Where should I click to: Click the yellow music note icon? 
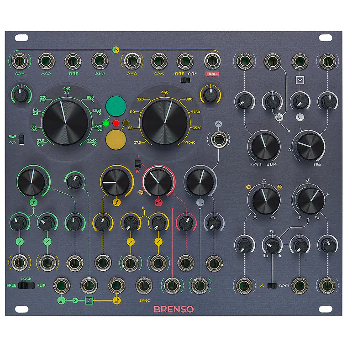pyautogui.click(x=116, y=300)
